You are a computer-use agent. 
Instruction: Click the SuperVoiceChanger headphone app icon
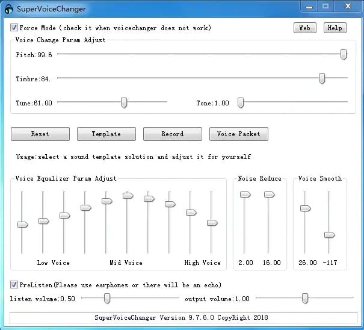click(x=9, y=9)
